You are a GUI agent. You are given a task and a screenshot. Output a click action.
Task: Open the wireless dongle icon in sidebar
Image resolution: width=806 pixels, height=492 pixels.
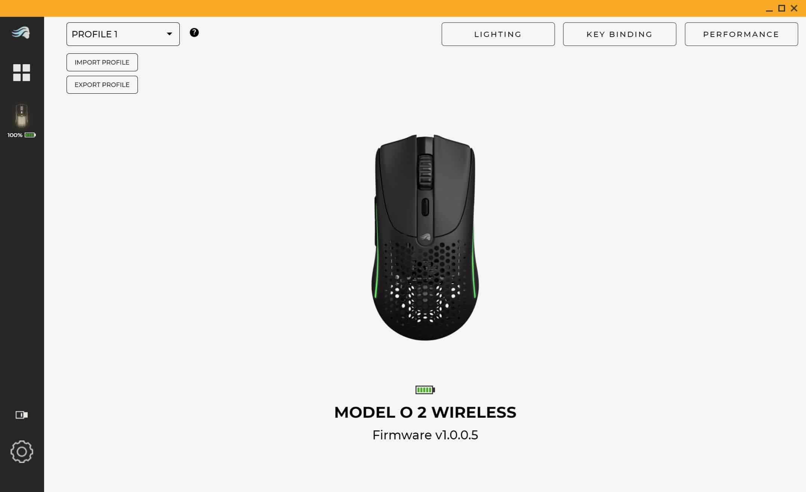click(x=22, y=415)
